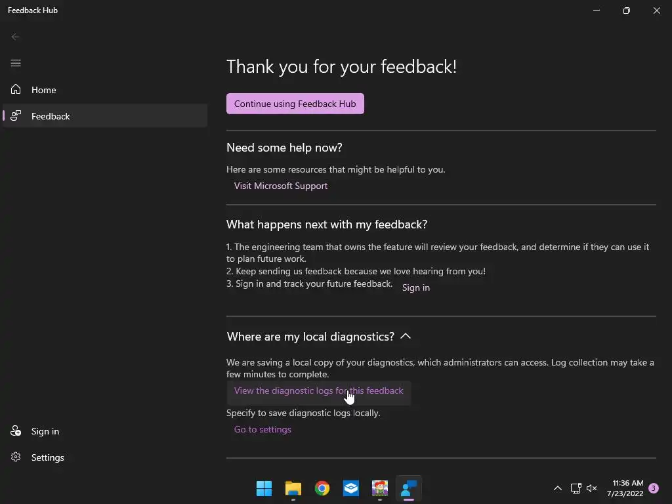Click the Feedback icon in sidebar
Viewport: 672px width, 504px height.
(16, 115)
